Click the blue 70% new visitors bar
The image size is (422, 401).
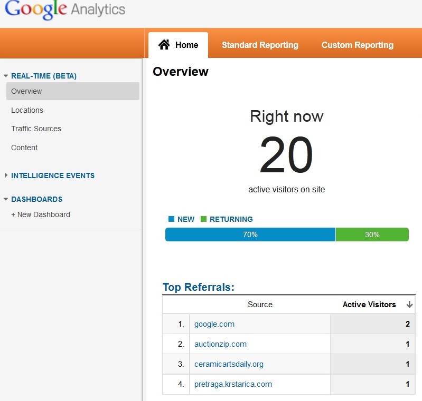pos(250,234)
